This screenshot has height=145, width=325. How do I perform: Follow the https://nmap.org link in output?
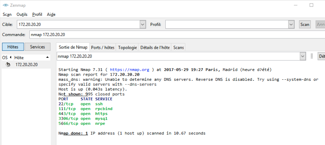tap(130, 70)
